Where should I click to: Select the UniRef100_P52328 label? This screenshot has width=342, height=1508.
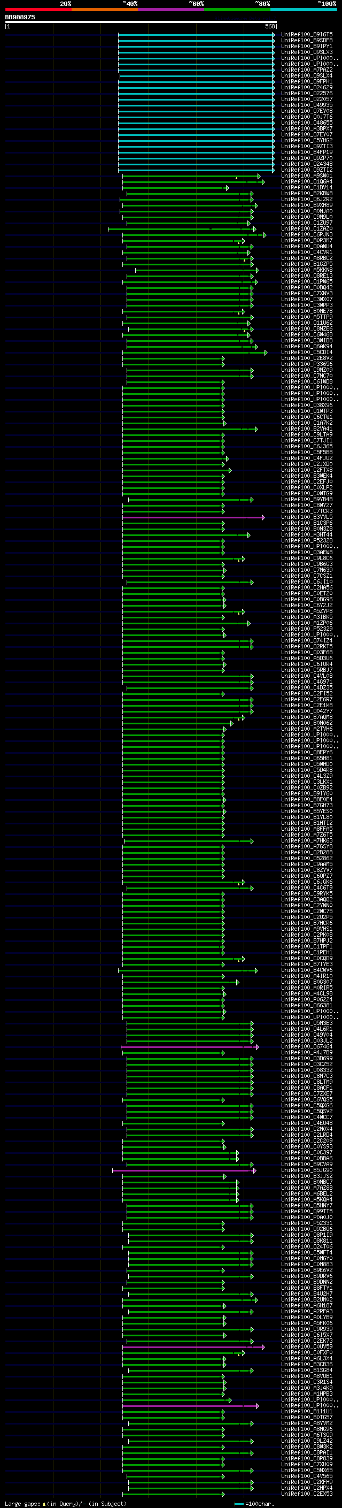point(307,540)
